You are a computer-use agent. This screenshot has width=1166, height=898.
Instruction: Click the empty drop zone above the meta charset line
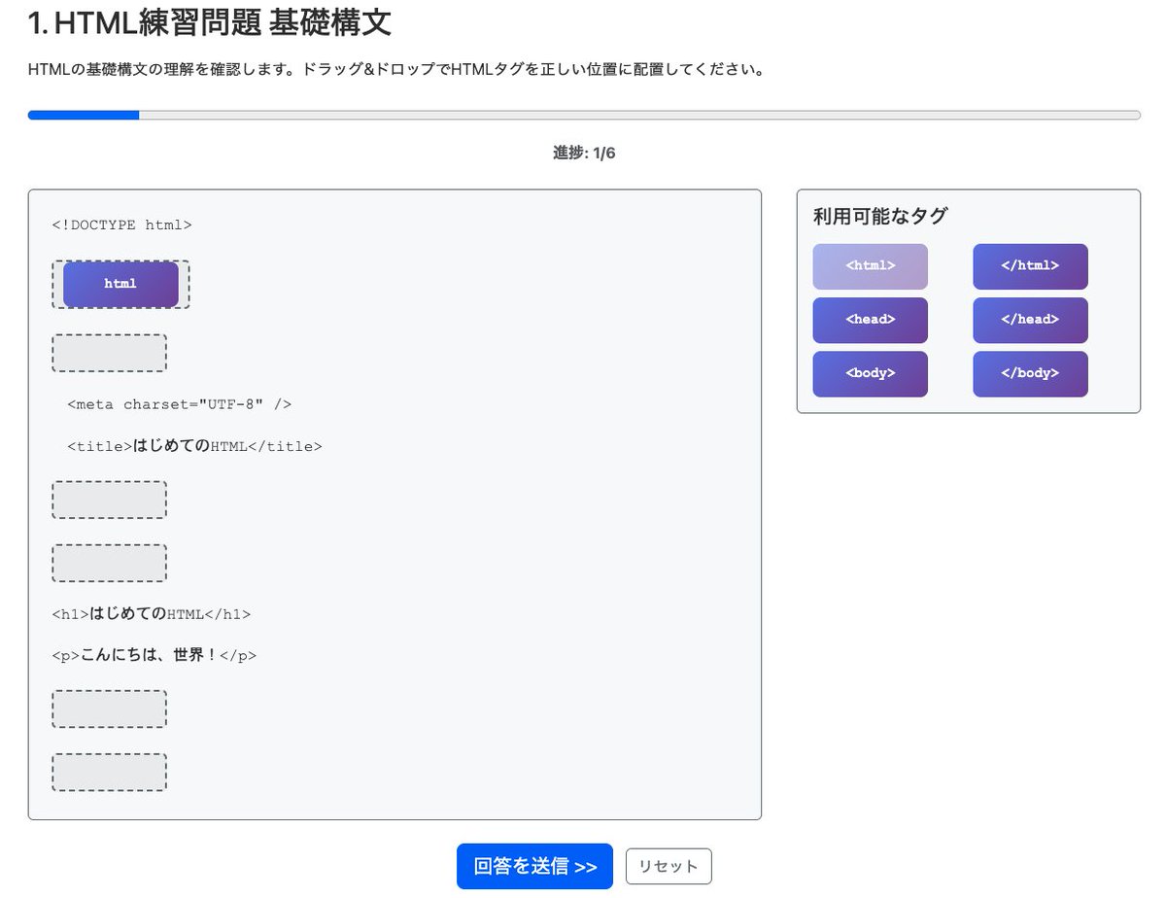tap(109, 353)
